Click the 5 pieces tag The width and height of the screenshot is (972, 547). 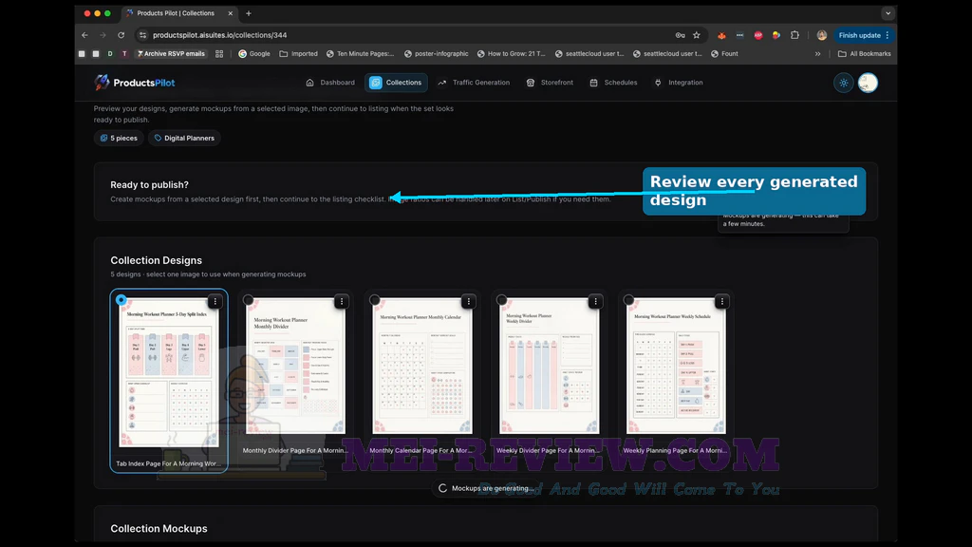(x=119, y=139)
